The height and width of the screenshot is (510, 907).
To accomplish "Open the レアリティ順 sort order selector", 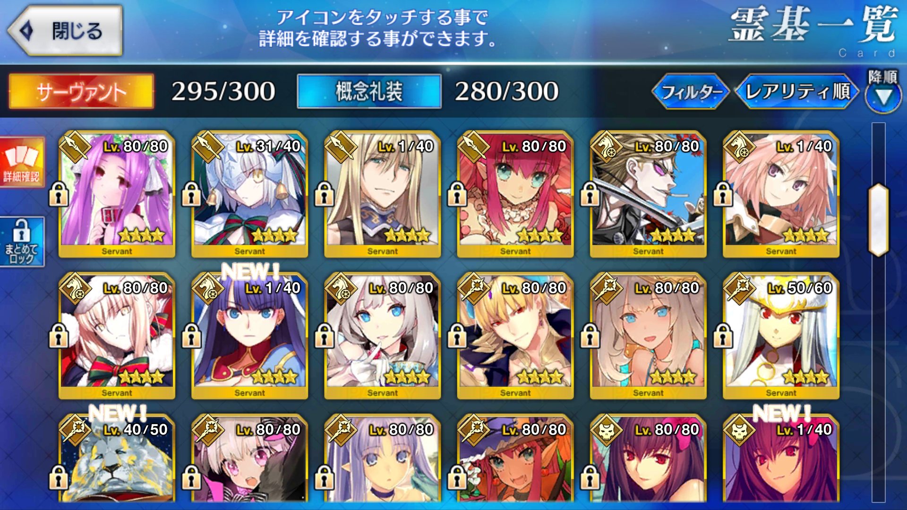I will [x=797, y=92].
